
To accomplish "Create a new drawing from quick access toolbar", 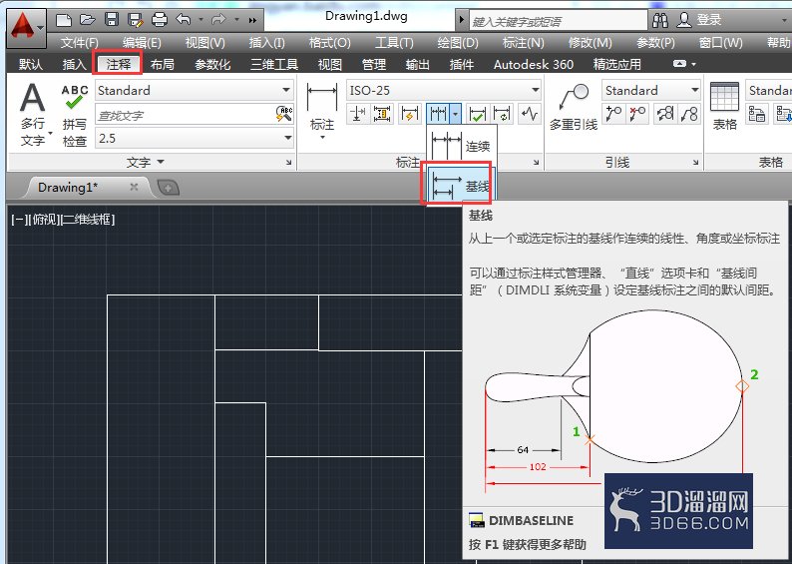I will (64, 20).
